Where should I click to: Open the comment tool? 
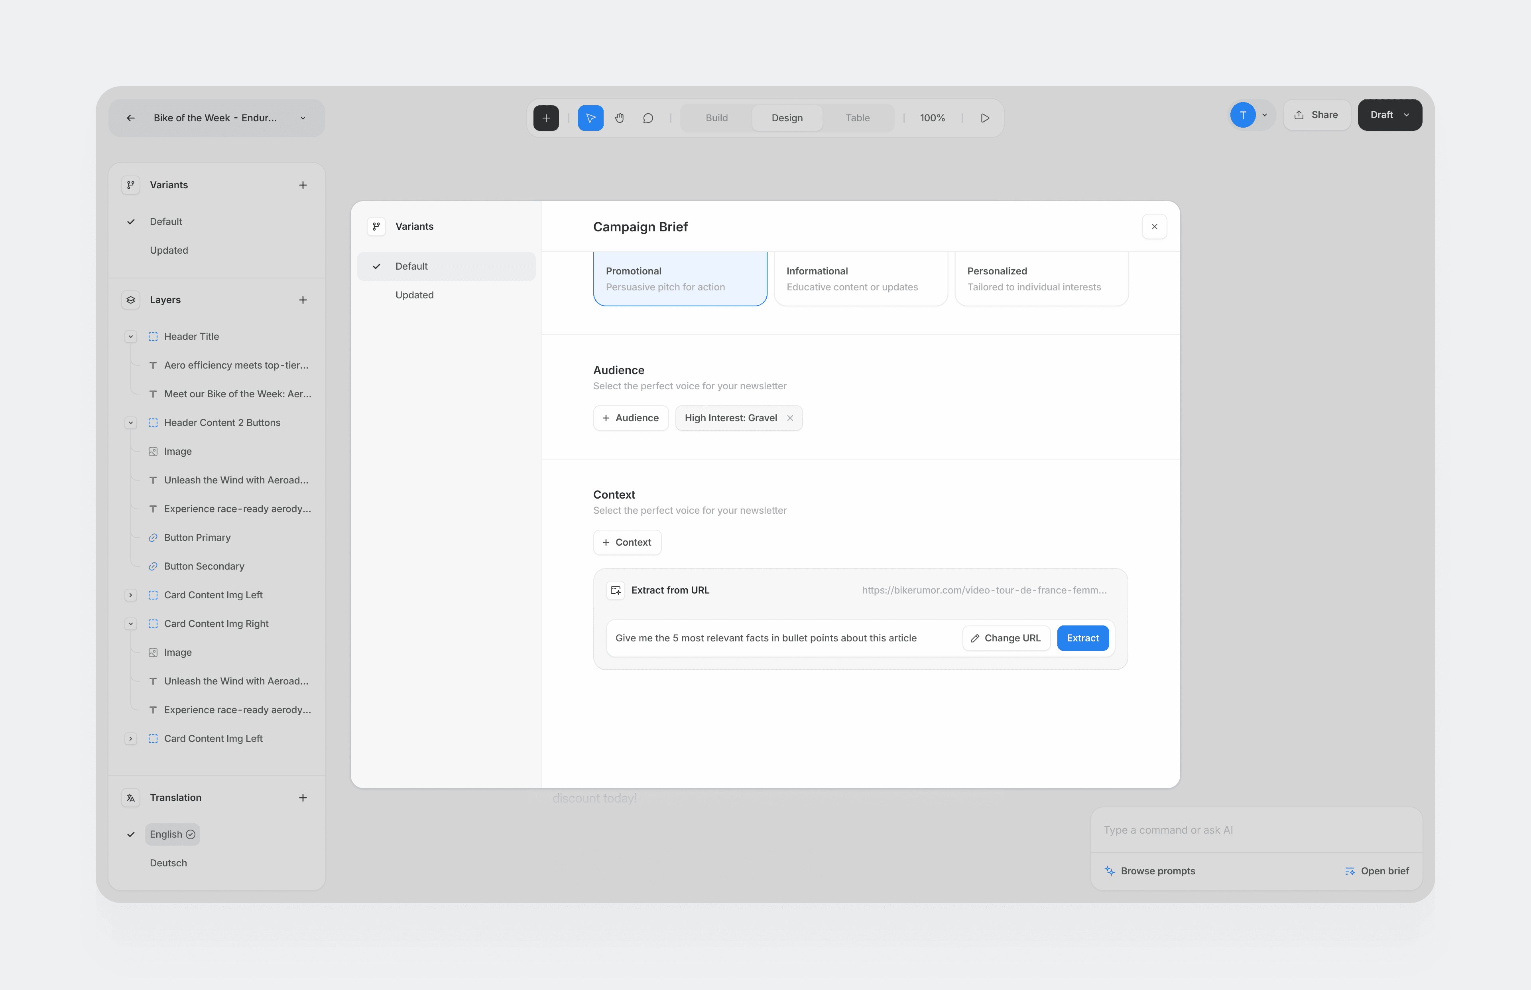coord(647,118)
